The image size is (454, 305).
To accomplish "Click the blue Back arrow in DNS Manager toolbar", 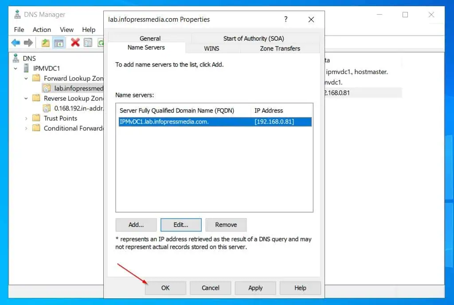I will coord(16,43).
